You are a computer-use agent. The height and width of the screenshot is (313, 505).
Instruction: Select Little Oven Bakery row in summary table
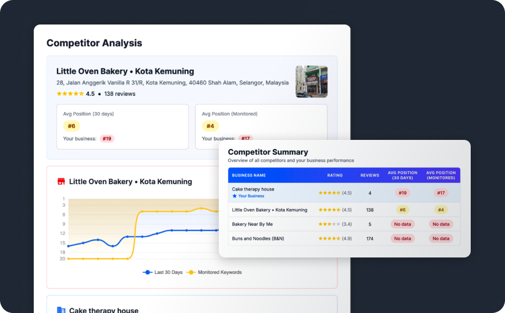(344, 210)
